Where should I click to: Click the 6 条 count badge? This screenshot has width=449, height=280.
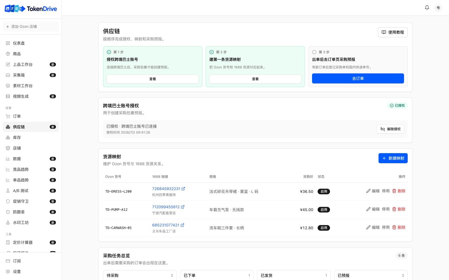pyautogui.click(x=402, y=255)
